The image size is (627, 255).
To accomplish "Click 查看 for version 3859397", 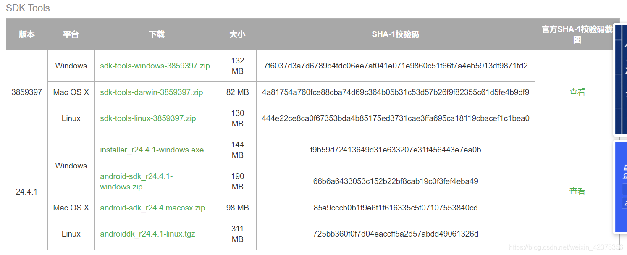I will tap(577, 92).
